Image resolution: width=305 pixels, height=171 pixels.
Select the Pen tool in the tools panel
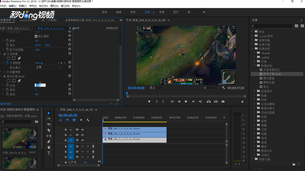pyautogui.click(x=49, y=142)
